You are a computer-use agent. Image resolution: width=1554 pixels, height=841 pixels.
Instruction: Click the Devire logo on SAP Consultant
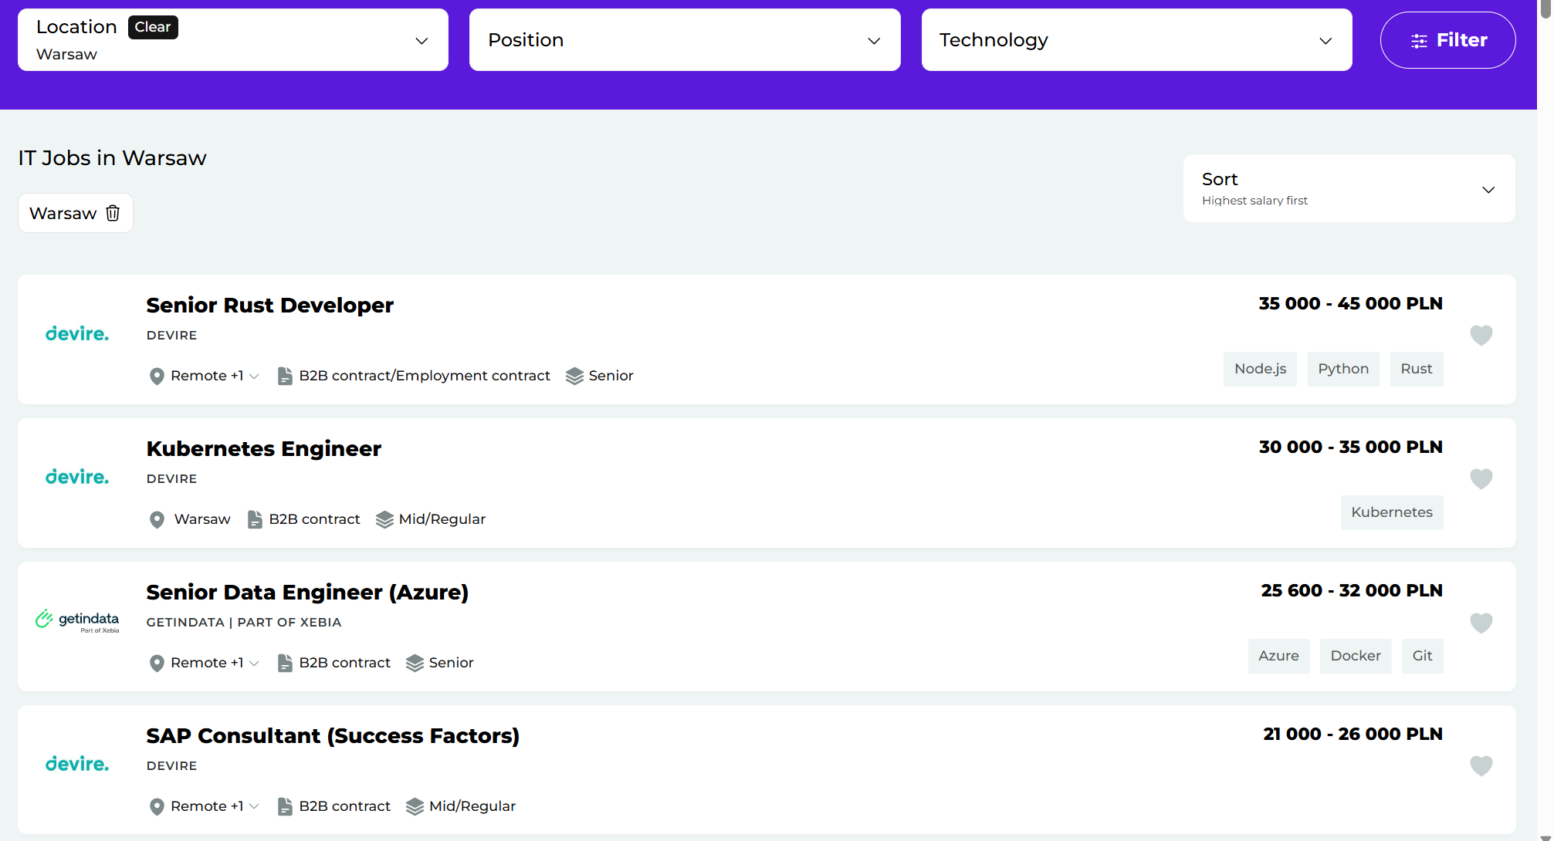(77, 765)
